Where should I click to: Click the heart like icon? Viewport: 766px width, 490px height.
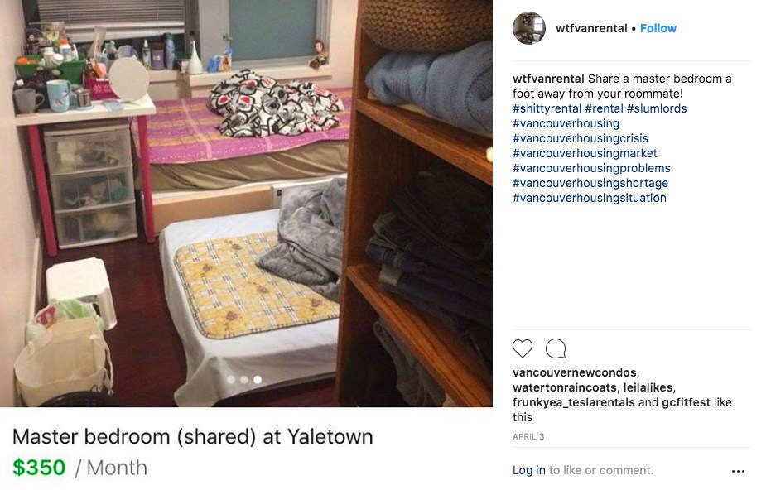pyautogui.click(x=523, y=348)
